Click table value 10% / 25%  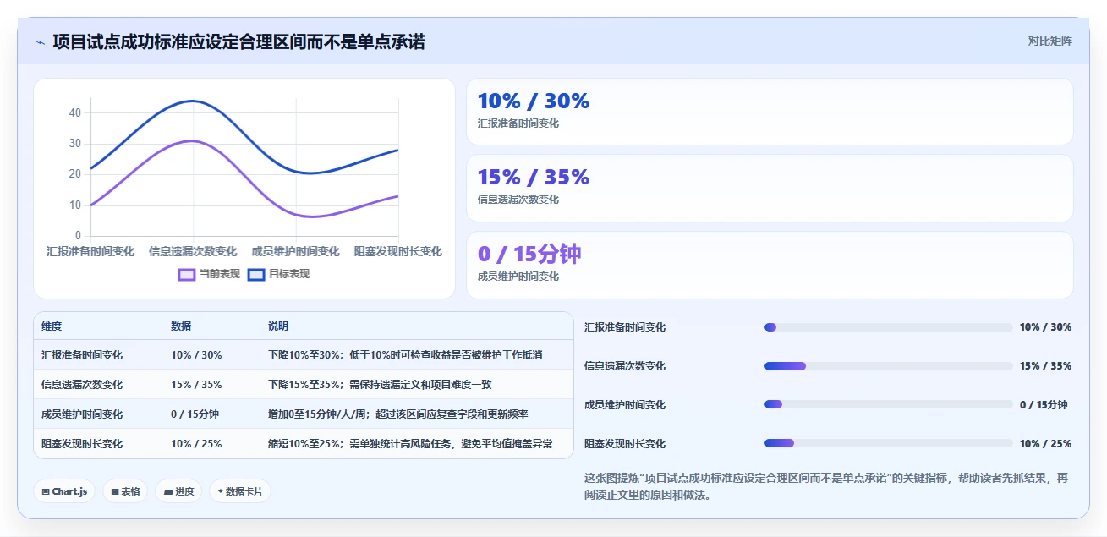(x=196, y=444)
